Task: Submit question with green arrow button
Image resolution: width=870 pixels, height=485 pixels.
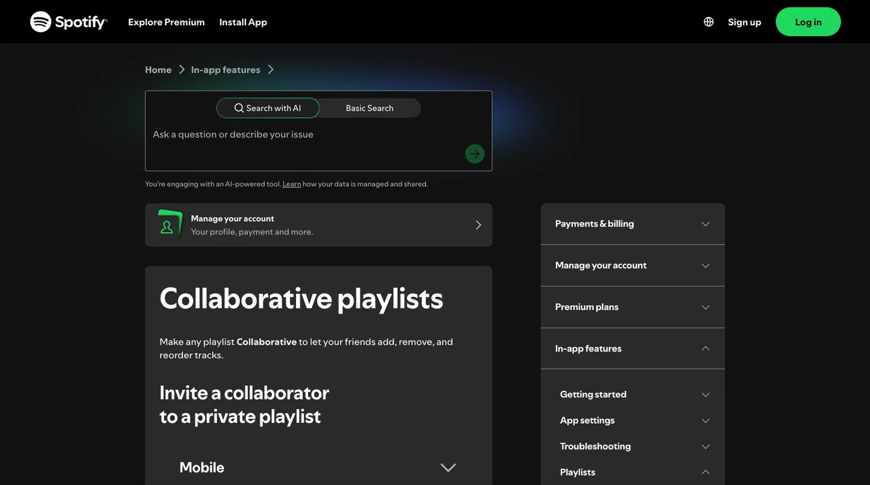Action: (475, 153)
